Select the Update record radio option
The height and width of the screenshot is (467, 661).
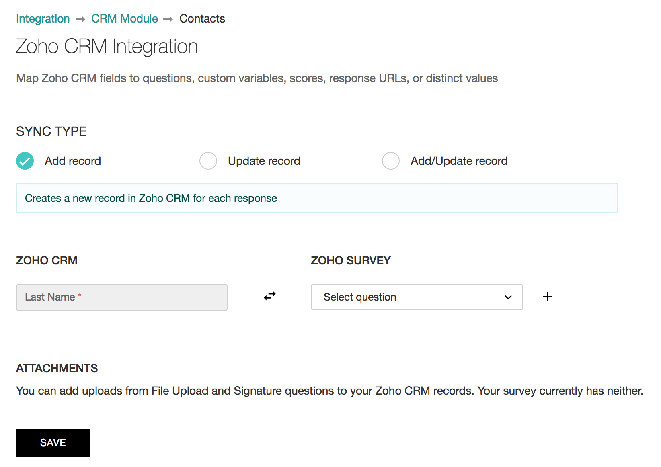point(208,161)
